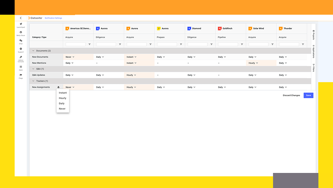Image resolution: width=333 pixels, height=188 pixels.
Task: Collapse the Trackers (1) group
Action: pyautogui.click(x=33, y=81)
